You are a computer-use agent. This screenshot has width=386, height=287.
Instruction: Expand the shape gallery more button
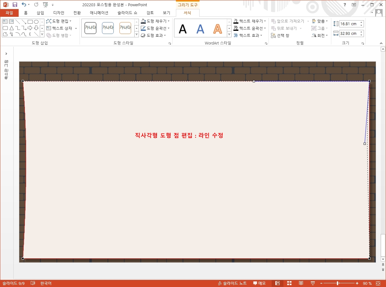(42, 35)
